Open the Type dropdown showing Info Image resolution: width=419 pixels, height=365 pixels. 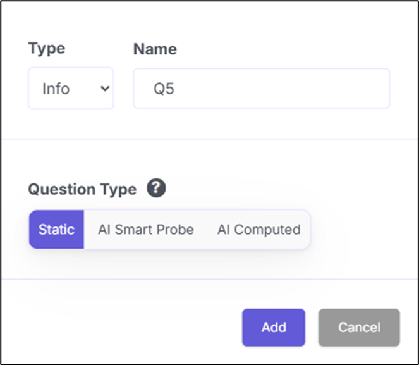point(71,88)
